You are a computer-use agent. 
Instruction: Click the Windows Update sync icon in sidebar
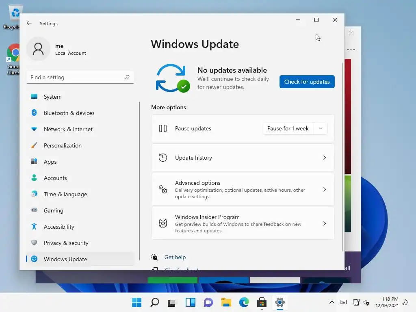click(x=34, y=259)
